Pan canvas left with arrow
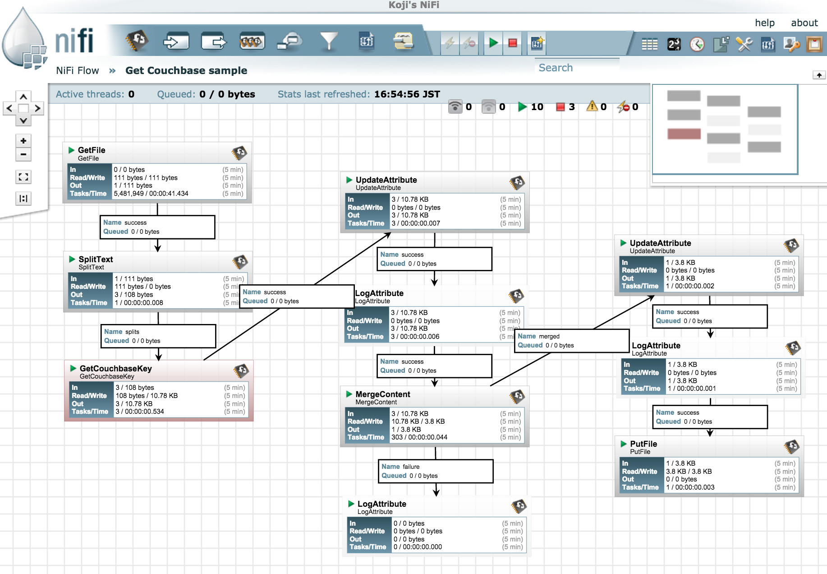827x574 pixels. click(x=10, y=108)
